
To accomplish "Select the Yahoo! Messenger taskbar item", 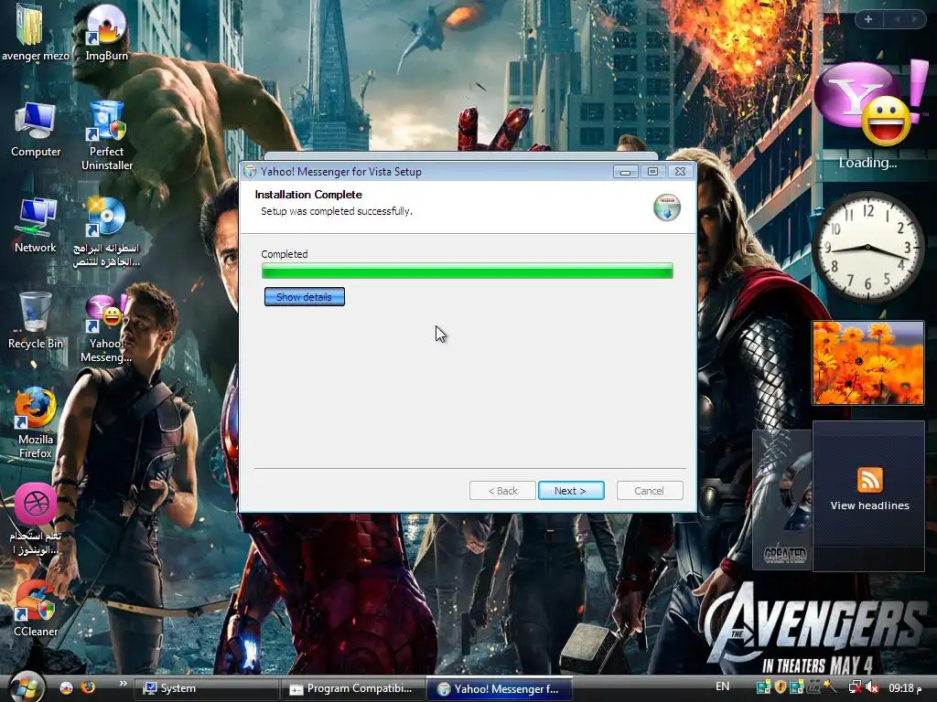I will coord(501,688).
